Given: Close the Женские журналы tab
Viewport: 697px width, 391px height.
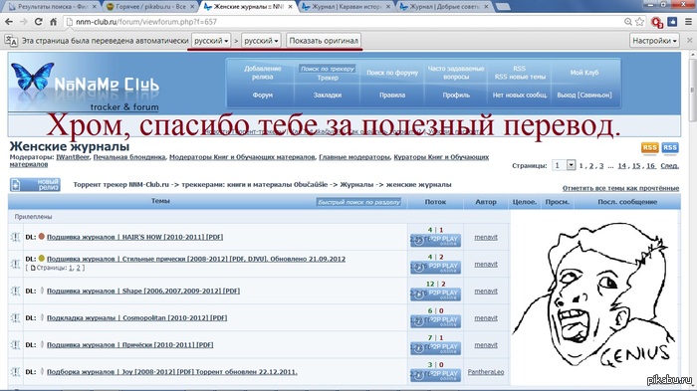Looking at the screenshot, I should (291, 7).
